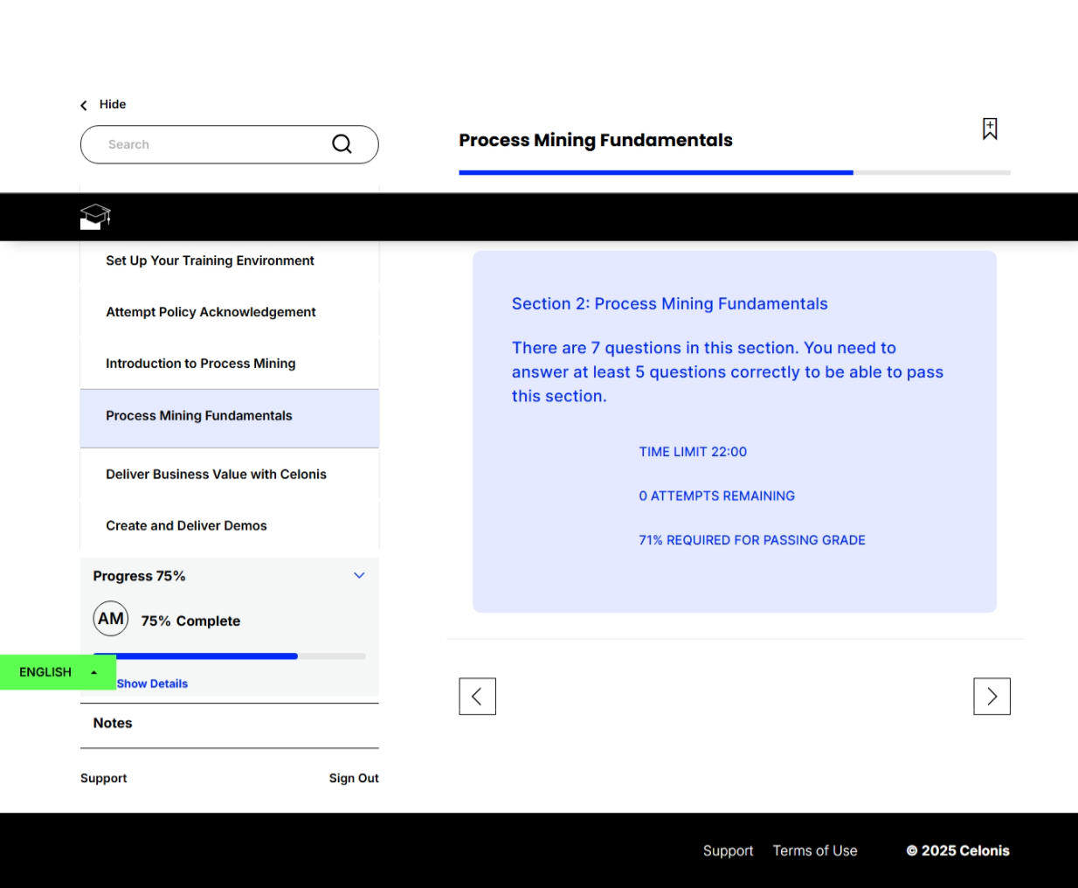Screen dimensions: 1078x888
Task: Click the TIME LIMIT 22:00 text
Action: 693,452
